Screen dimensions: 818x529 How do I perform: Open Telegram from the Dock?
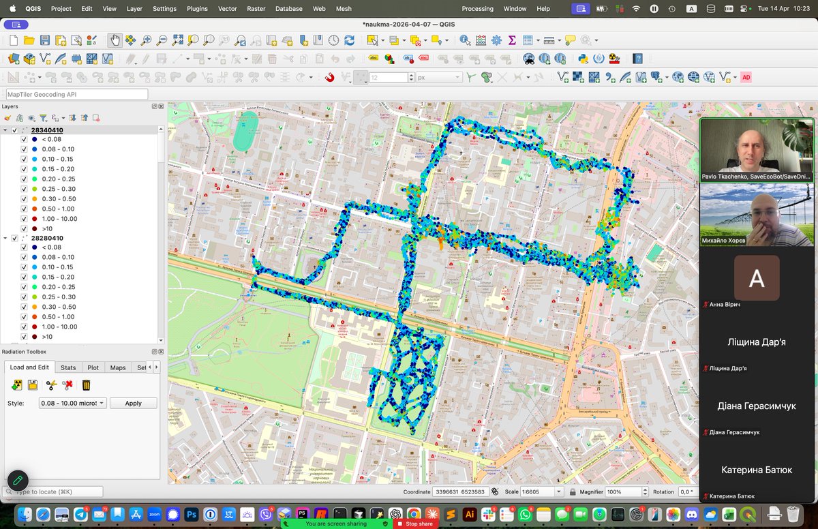[x=79, y=514]
